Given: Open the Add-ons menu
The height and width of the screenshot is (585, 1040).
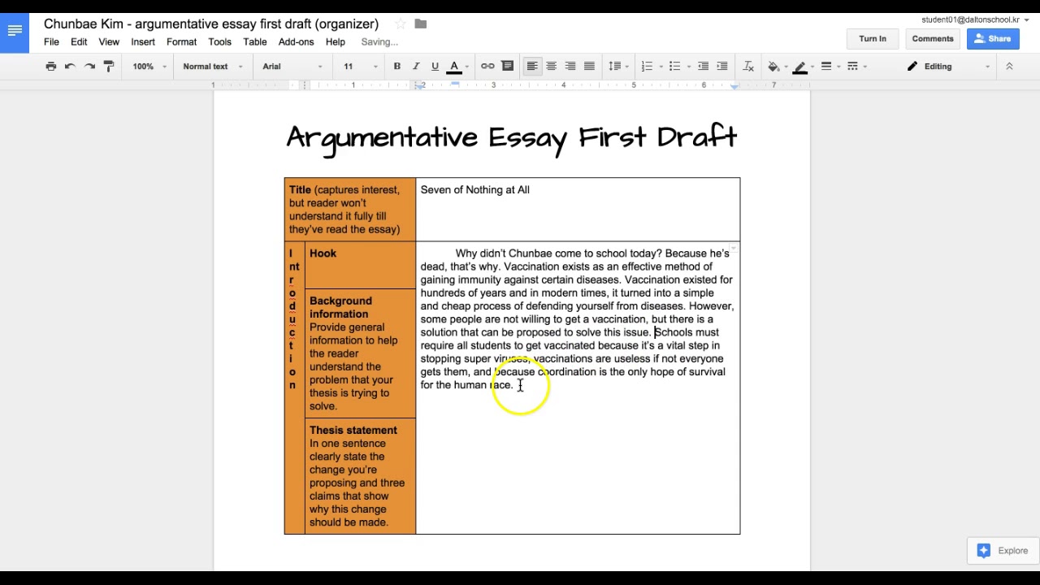Looking at the screenshot, I should coord(296,42).
